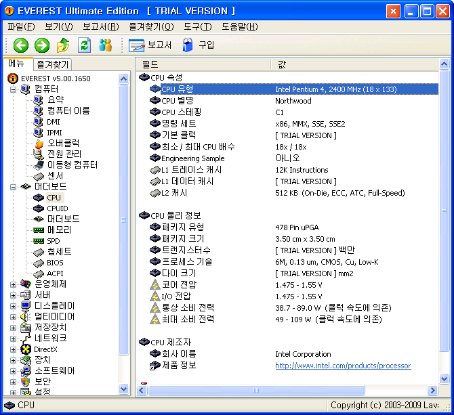Image resolution: width=454 pixels, height=415 pixels.
Task: Click the tree panel scroll-down arrow
Action: coord(123,389)
